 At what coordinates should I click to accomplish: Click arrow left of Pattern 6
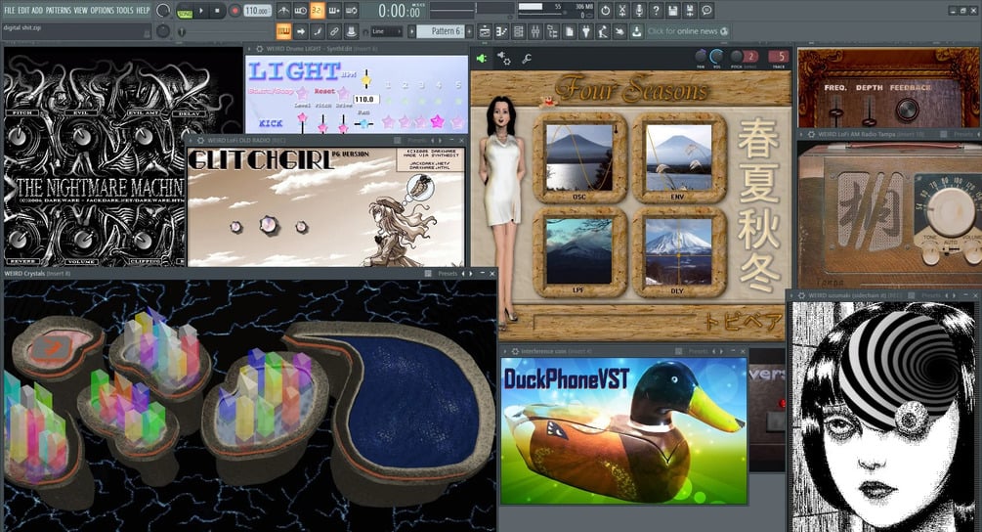(x=411, y=31)
